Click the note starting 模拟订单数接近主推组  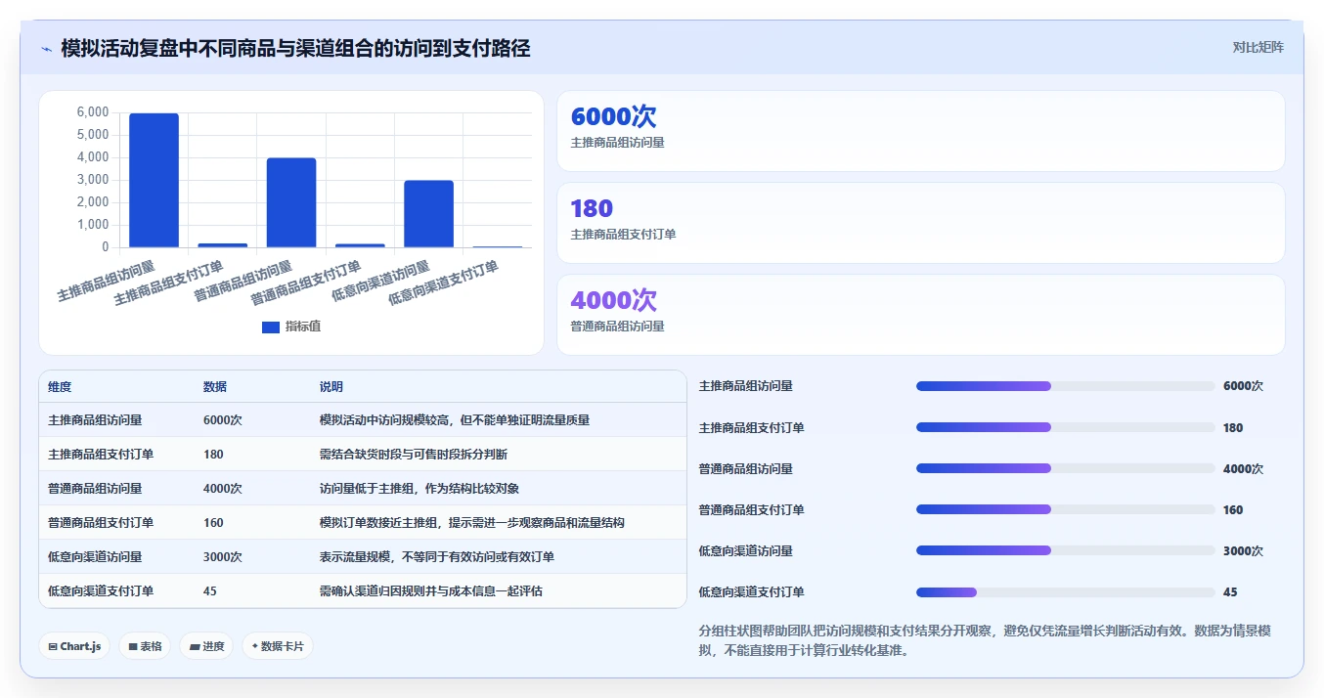coord(472,523)
